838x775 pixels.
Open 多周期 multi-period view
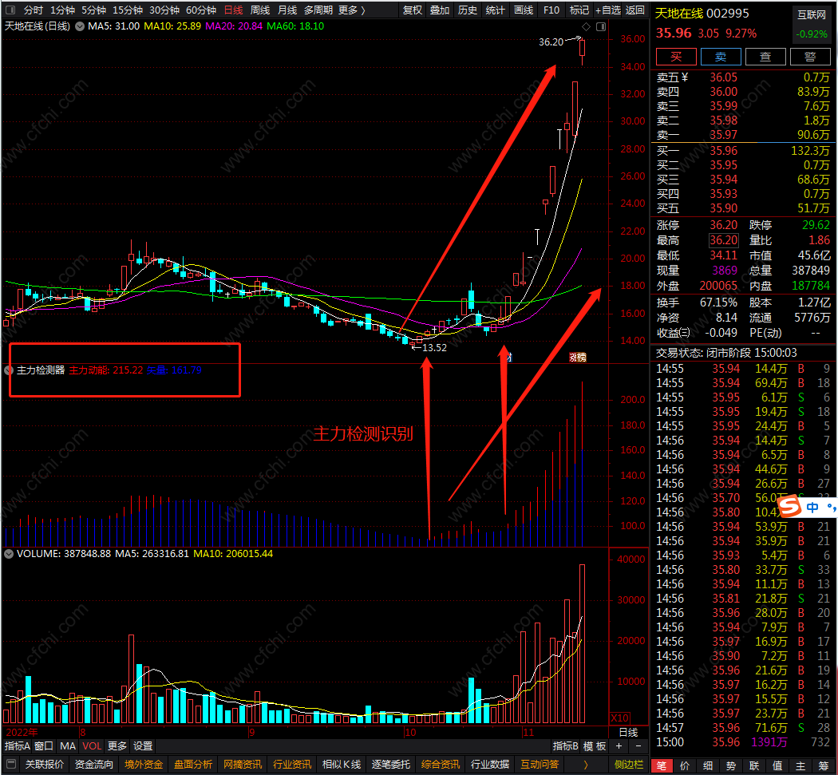click(318, 10)
